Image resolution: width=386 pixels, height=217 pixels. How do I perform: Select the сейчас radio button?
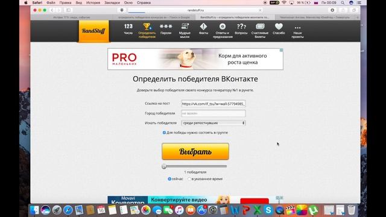click(x=169, y=179)
